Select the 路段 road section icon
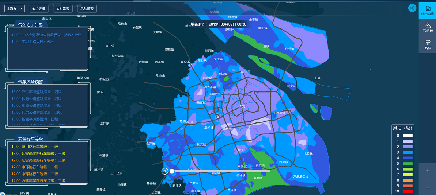Viewport: 436px width, 195px height. coord(427,45)
